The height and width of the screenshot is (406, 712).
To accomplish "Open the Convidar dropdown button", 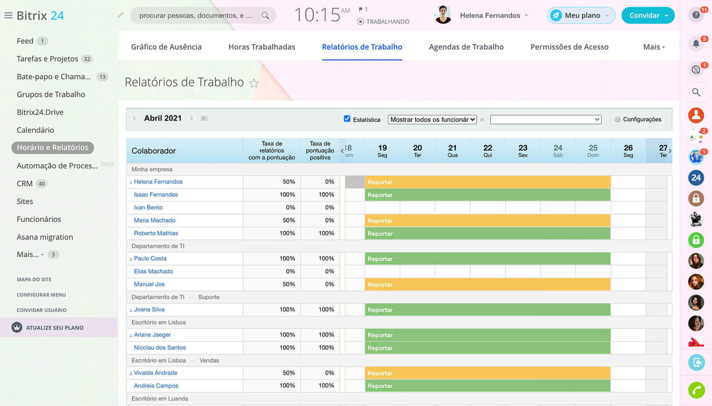I will click(x=647, y=15).
